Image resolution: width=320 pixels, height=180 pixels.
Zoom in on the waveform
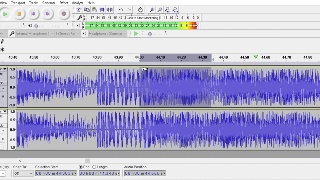click(x=152, y=10)
